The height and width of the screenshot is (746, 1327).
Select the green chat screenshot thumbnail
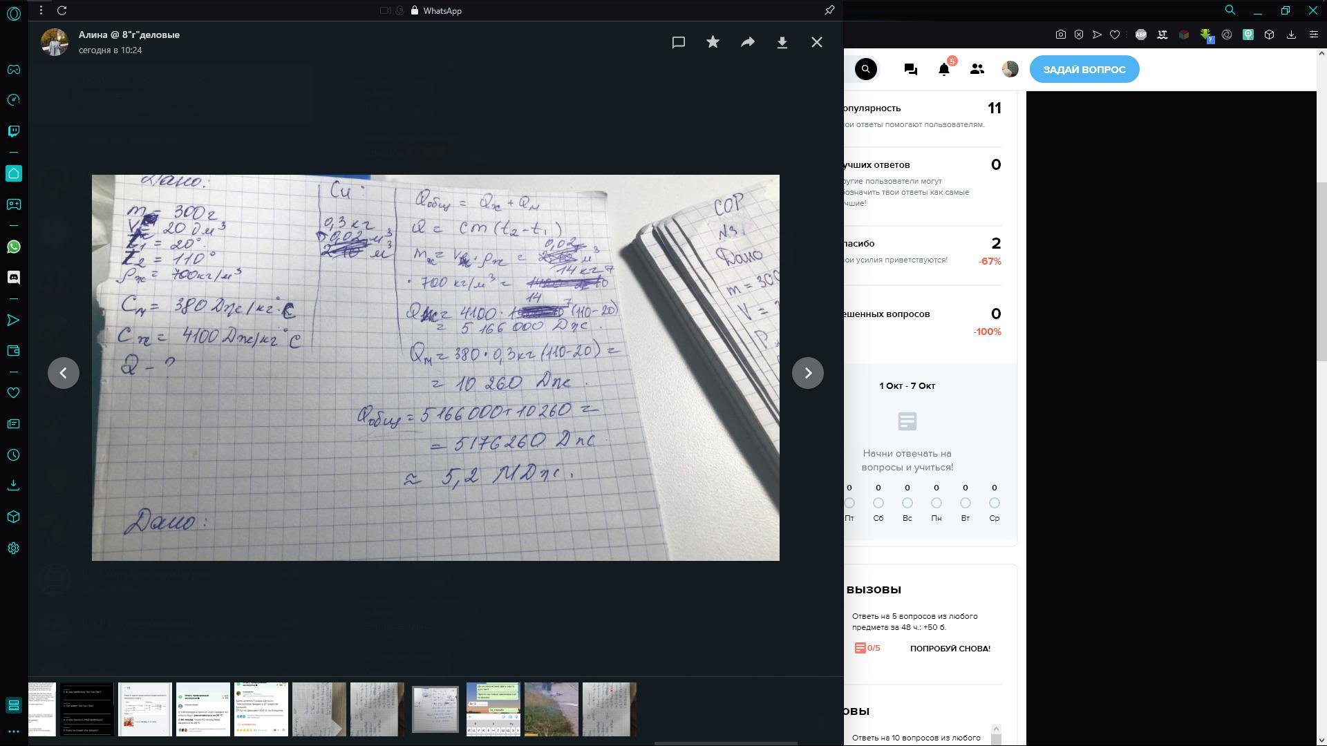click(x=493, y=709)
